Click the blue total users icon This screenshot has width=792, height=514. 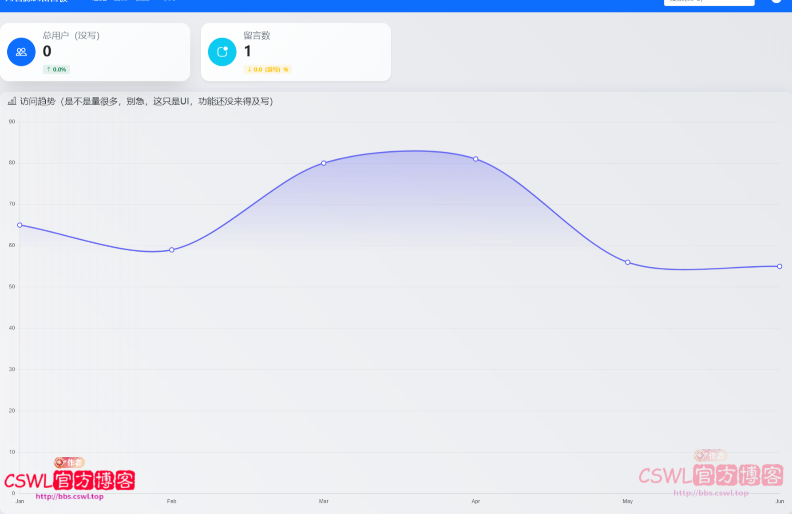[x=21, y=52]
